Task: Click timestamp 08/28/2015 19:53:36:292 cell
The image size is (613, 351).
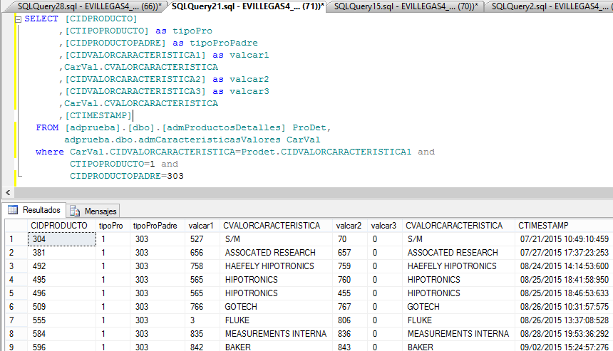Action: tap(564, 334)
